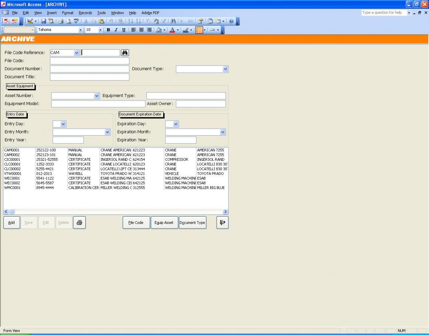Viewport: 429px width, 335px height.
Task: Run the Spelling check toolbar icon
Action: click(x=76, y=21)
